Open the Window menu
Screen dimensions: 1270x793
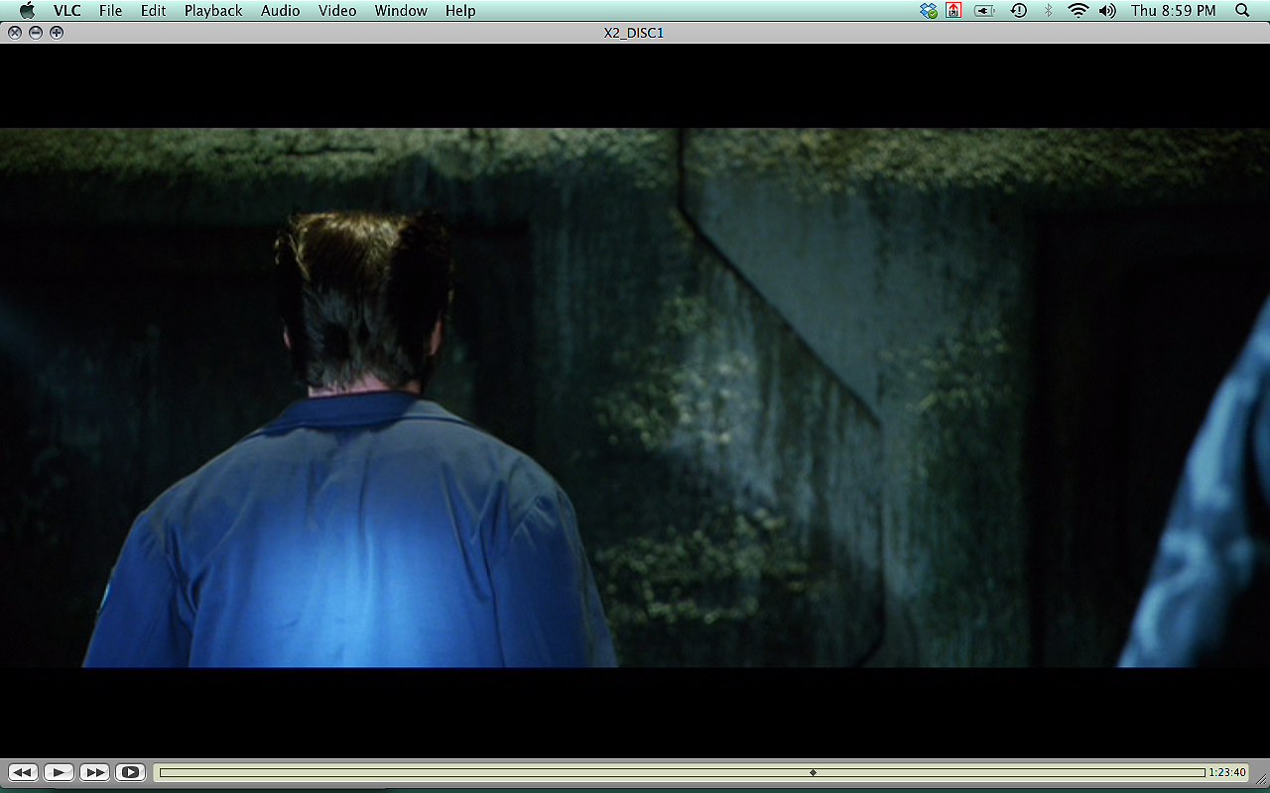coord(401,10)
